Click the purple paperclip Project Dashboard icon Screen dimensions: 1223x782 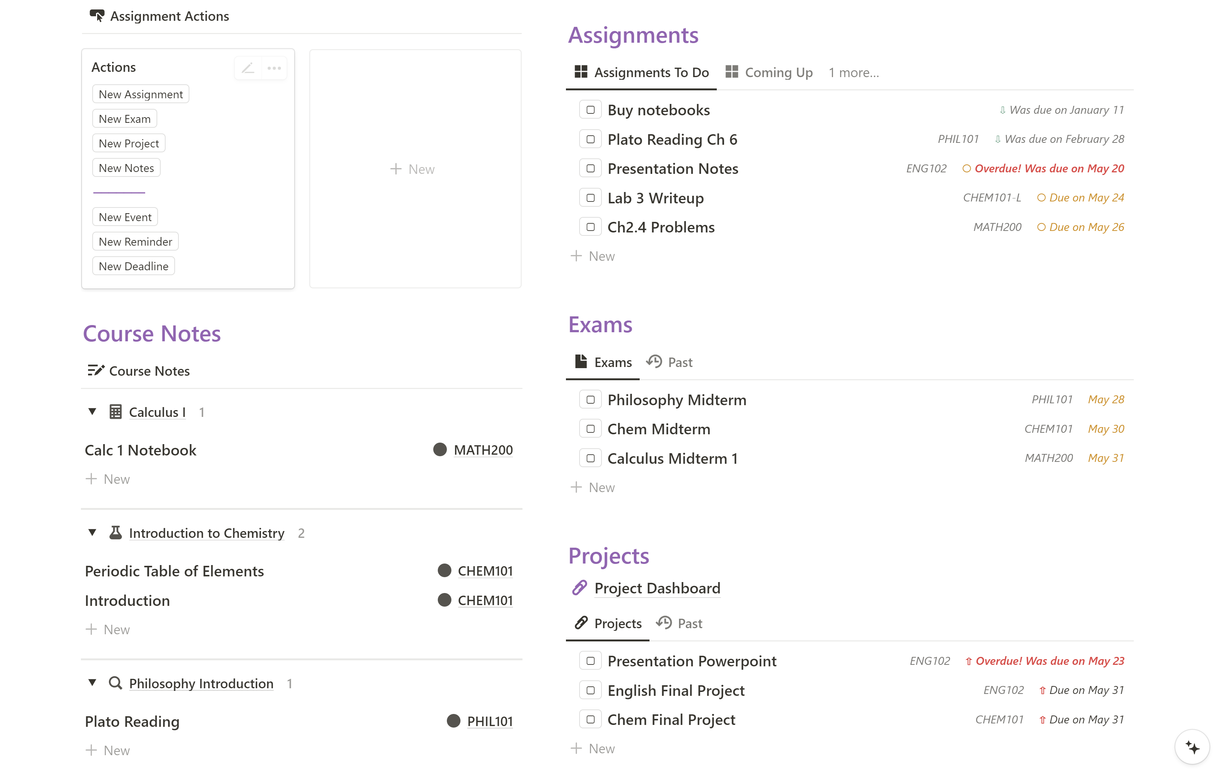pyautogui.click(x=580, y=588)
